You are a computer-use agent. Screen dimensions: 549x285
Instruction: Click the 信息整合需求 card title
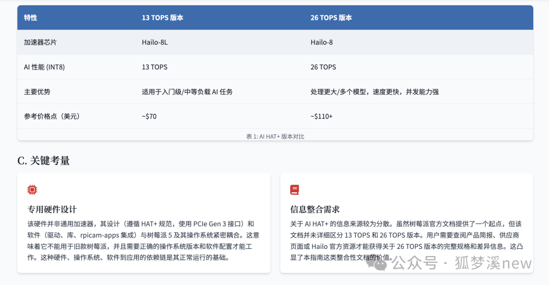click(315, 209)
